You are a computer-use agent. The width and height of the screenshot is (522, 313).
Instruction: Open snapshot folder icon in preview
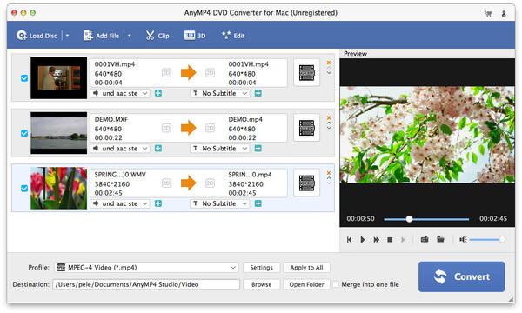click(440, 239)
